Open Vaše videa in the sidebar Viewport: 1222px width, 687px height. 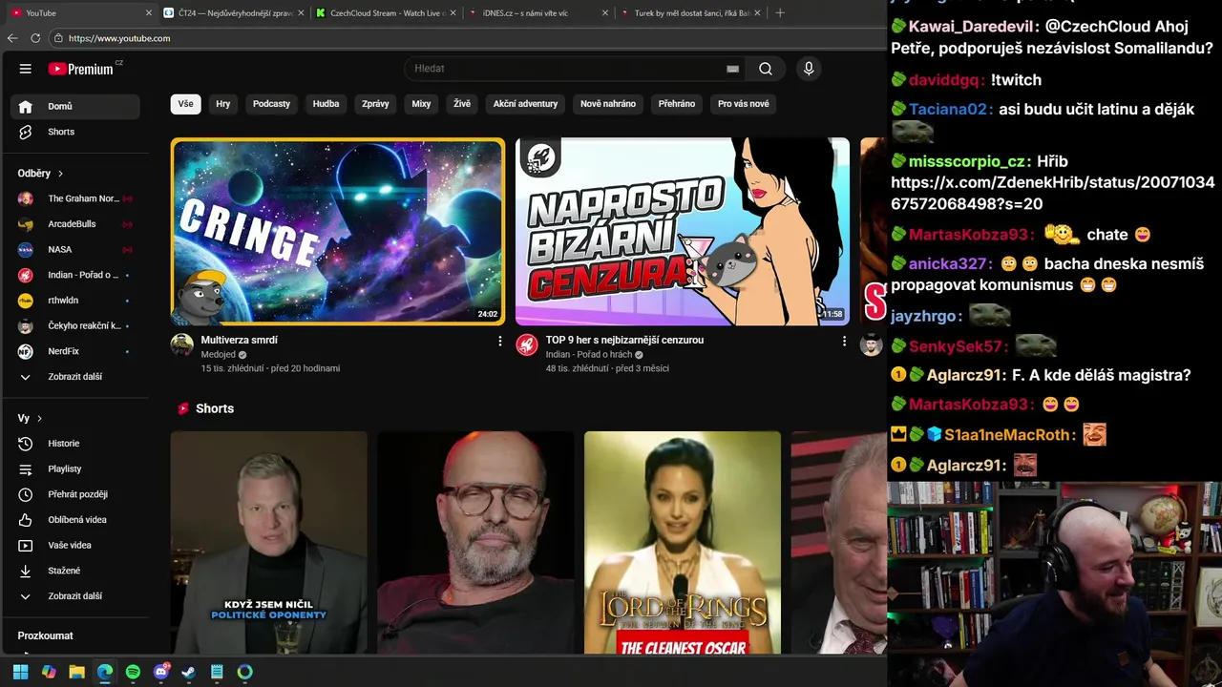(x=75, y=545)
